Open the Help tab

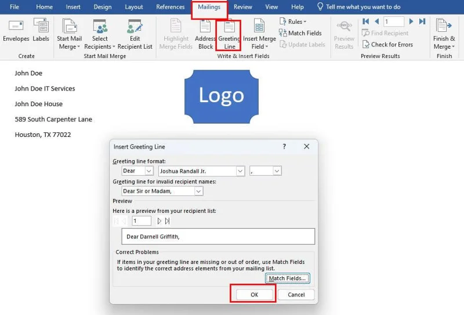[x=298, y=7]
